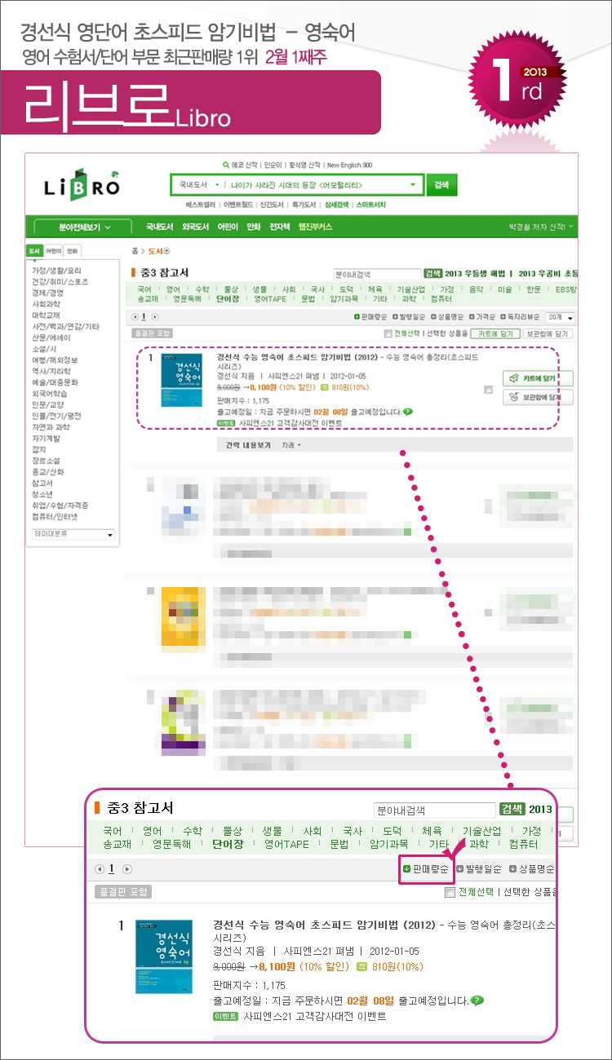Image resolution: width=612 pixels, height=1060 pixels.
Task: Open 컴퓨터/인터넷 in the sidebar
Action: click(x=54, y=516)
